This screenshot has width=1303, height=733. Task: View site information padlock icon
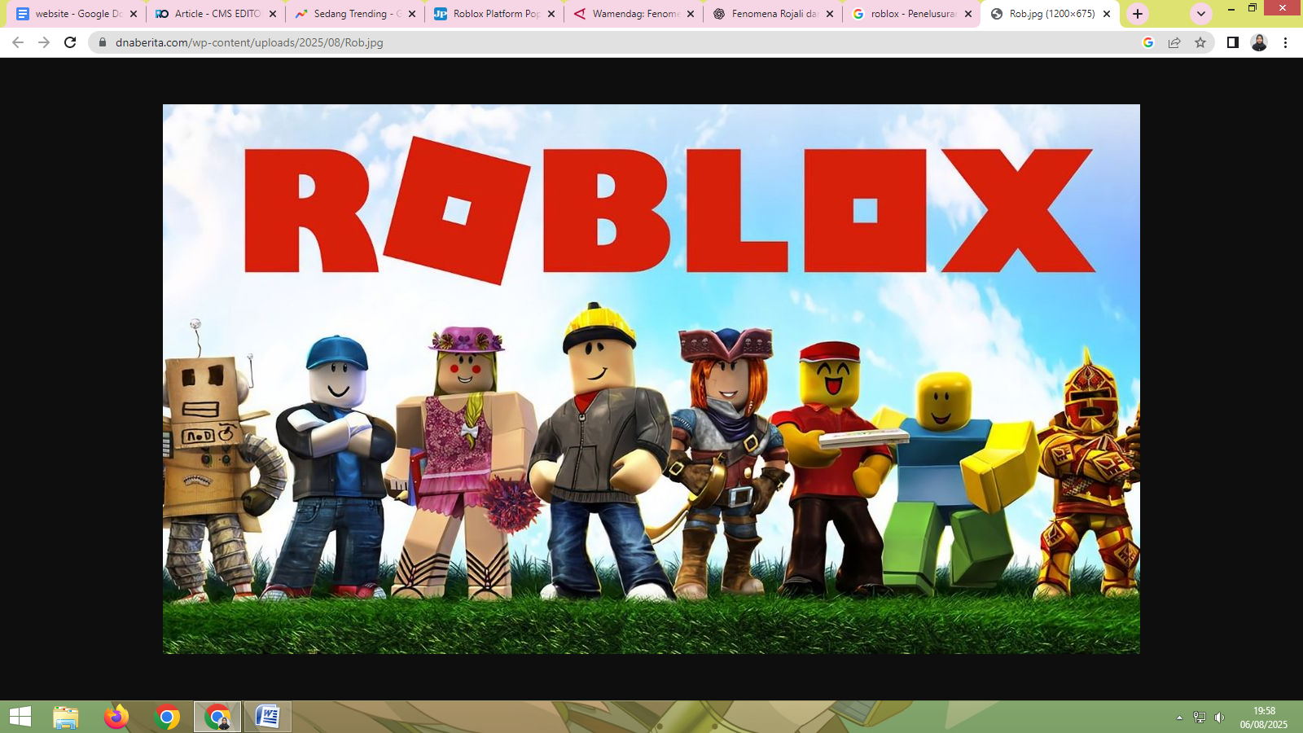click(103, 42)
